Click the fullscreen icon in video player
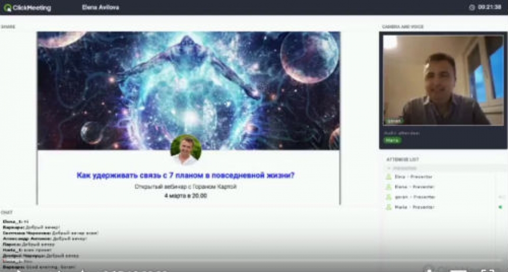The image size is (508, 272). [487, 270]
